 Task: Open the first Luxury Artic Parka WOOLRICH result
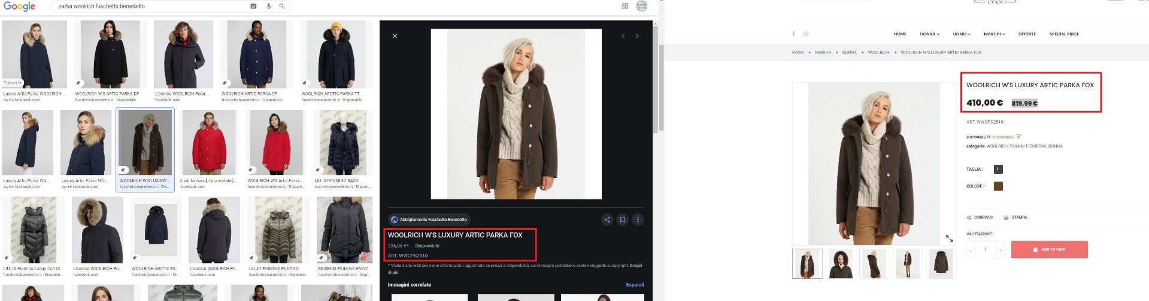tap(34, 54)
